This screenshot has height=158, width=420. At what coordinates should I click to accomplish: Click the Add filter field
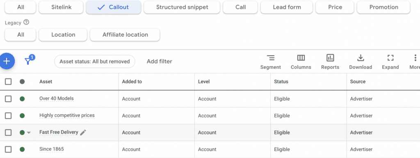160,62
